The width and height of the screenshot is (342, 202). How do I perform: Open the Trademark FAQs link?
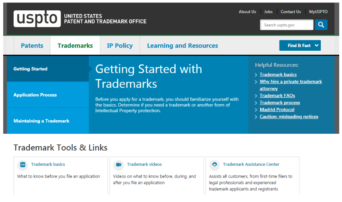[277, 95]
